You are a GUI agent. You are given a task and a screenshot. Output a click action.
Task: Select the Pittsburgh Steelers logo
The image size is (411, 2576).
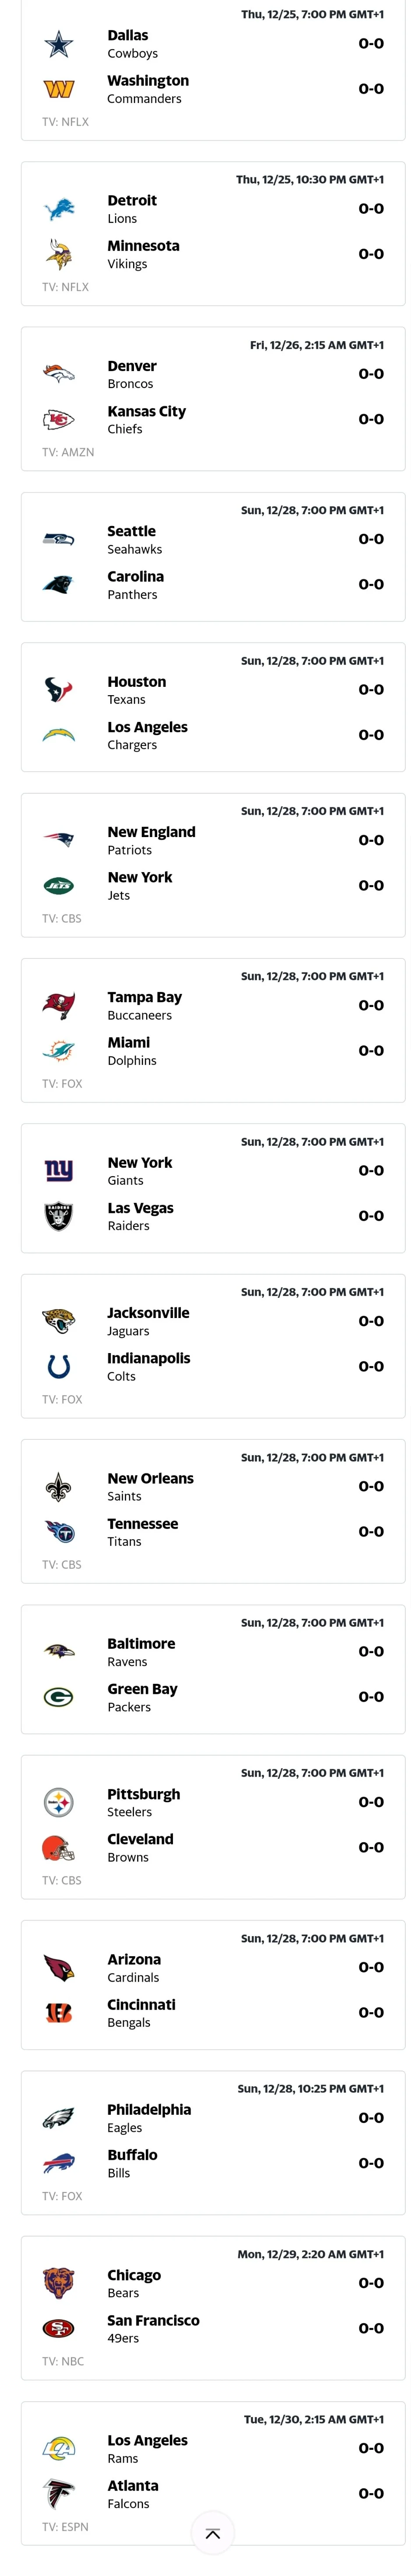point(59,1801)
